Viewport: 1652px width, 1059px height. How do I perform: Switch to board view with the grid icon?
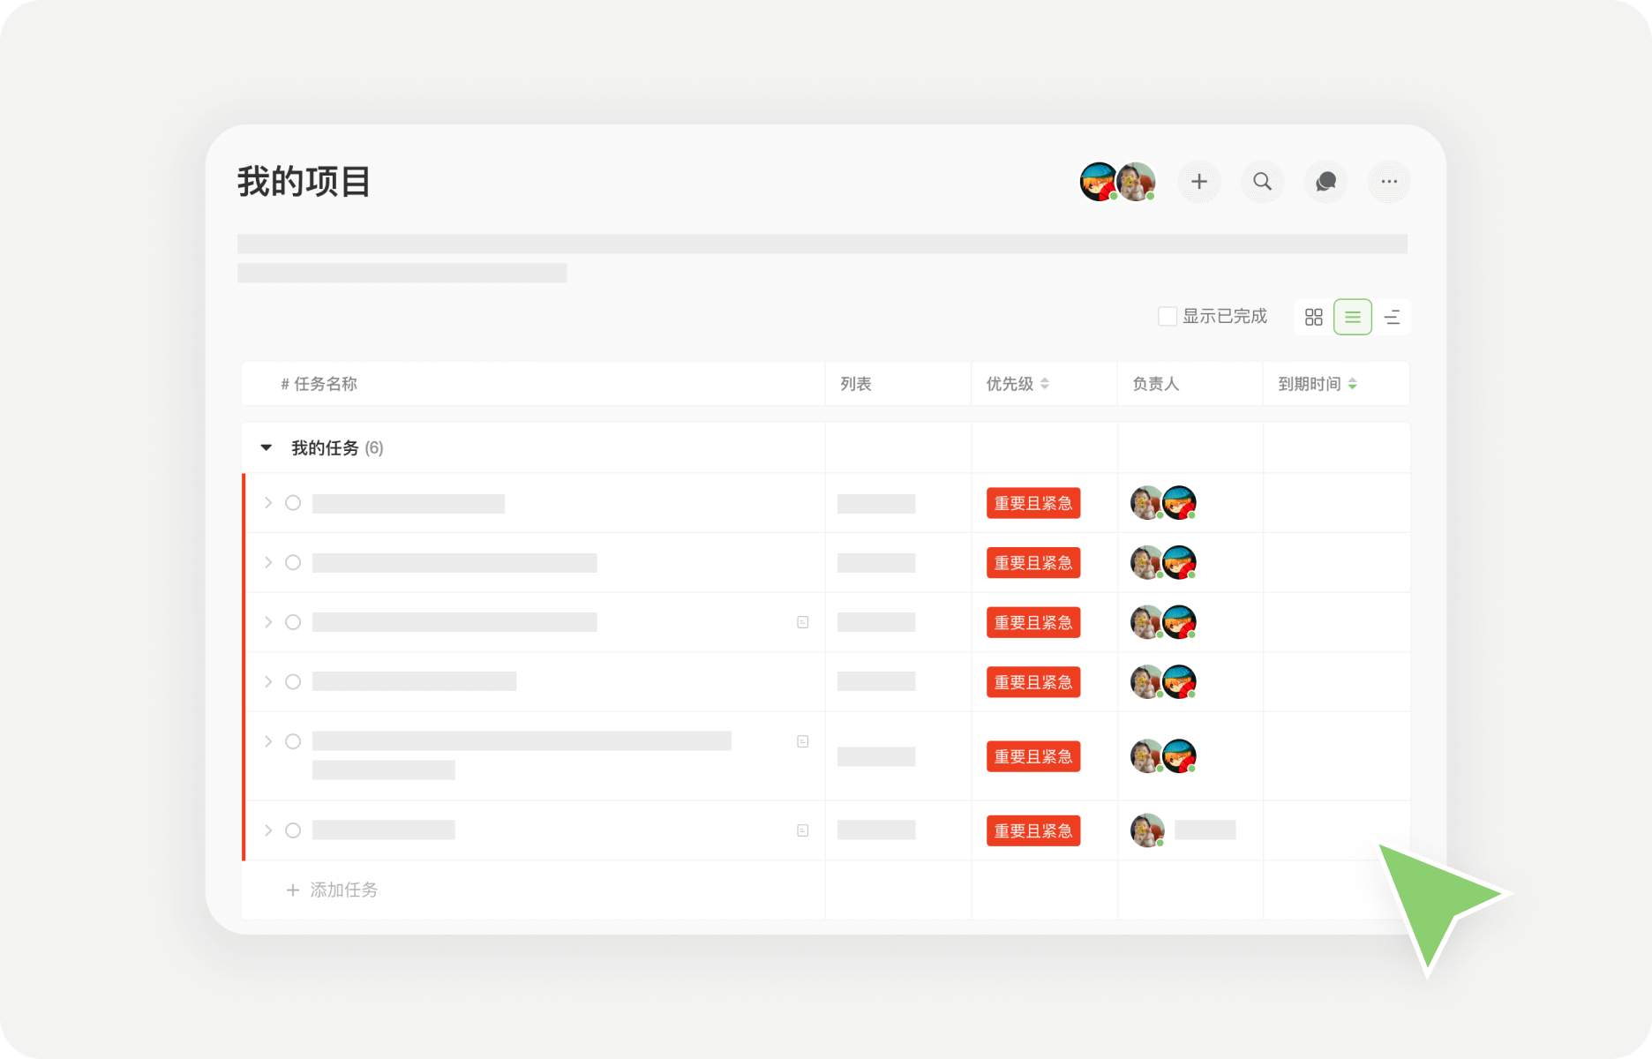click(1312, 316)
